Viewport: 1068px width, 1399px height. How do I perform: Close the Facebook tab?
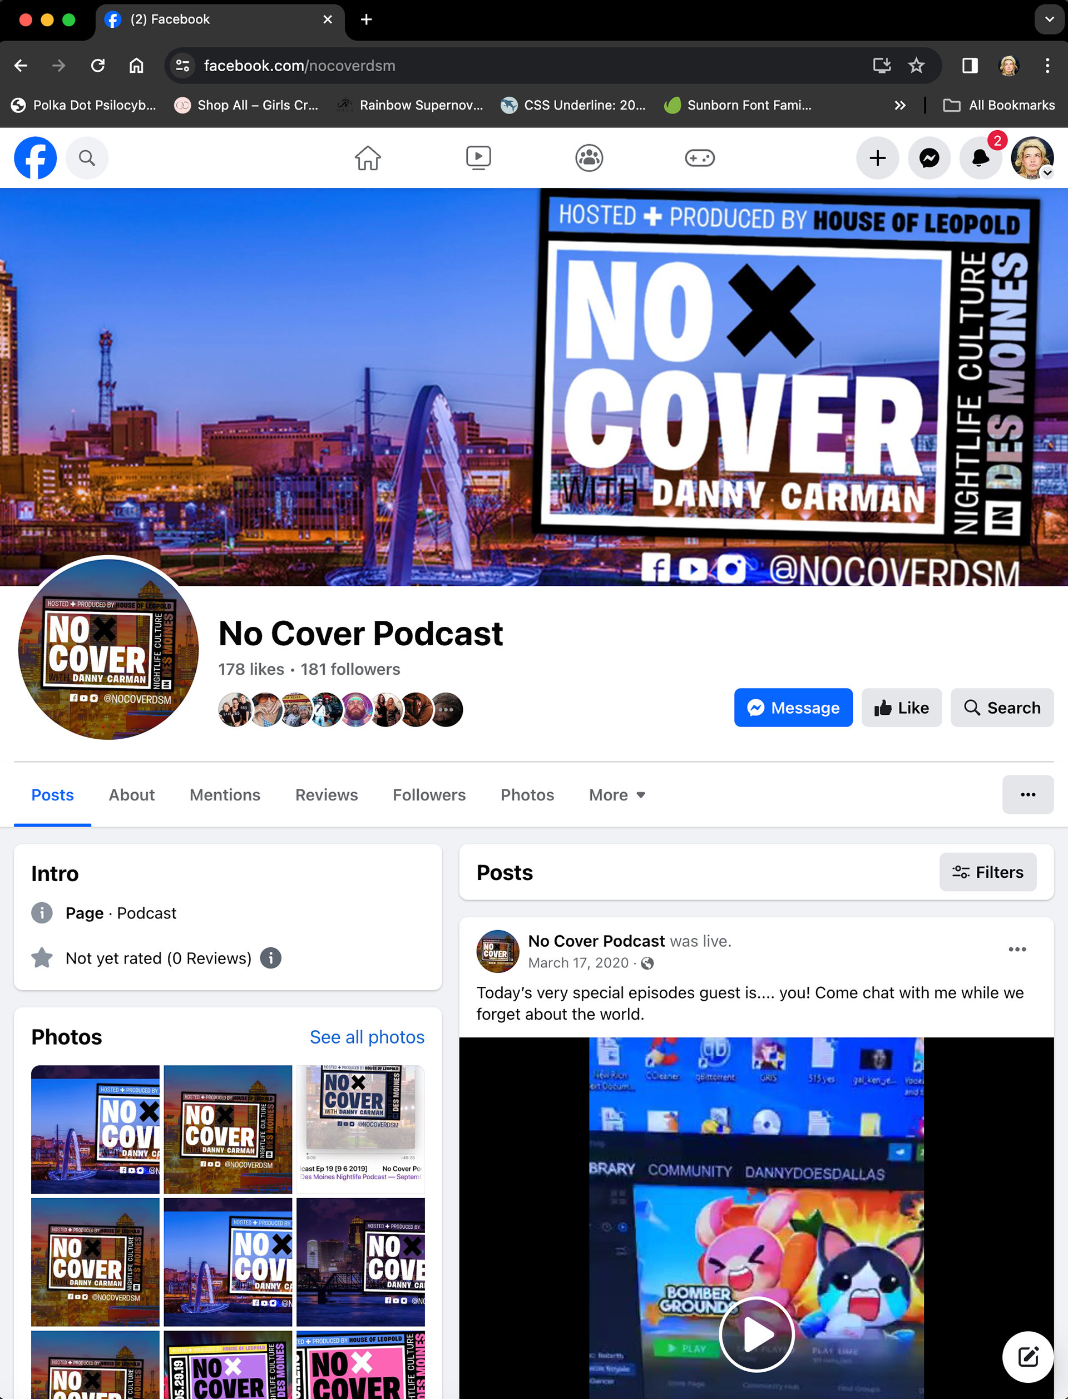click(328, 19)
